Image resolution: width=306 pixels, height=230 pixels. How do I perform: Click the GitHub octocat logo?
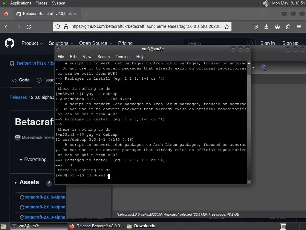10,43
